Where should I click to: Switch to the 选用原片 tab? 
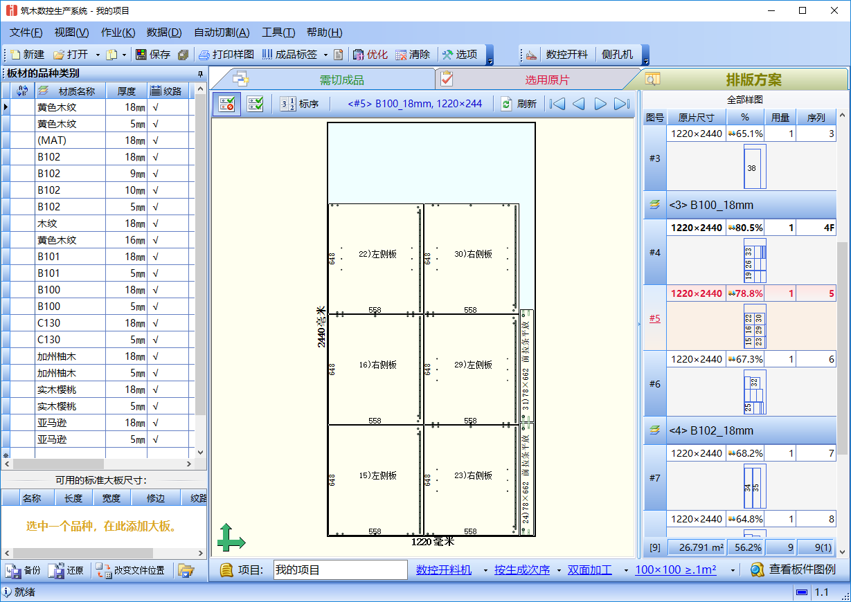(546, 79)
